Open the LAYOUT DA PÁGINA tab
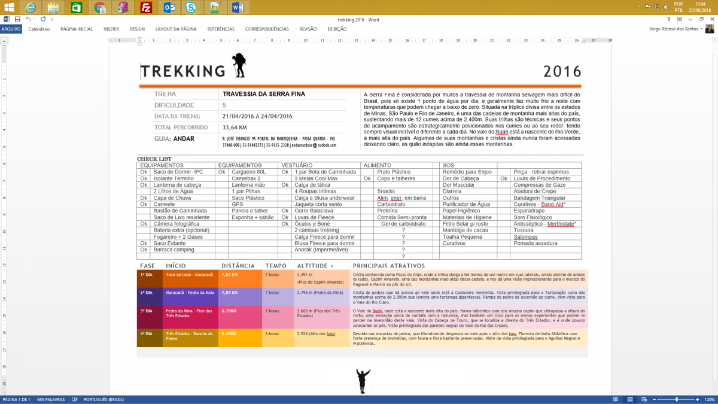The image size is (718, 404). (176, 29)
